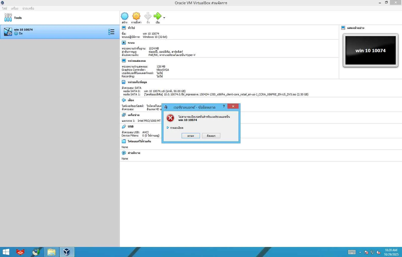Click the "1024 MB" base memory value
The image size is (402, 257).
(154, 48)
